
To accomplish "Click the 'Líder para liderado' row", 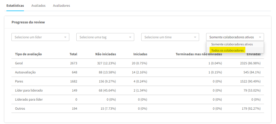I will 31,90.
